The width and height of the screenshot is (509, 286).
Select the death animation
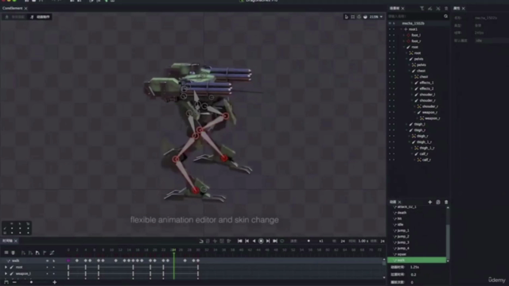[402, 213]
